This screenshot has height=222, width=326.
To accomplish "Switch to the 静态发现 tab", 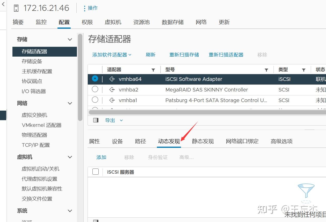I will 203,141.
